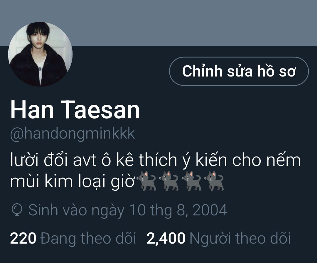317x263 pixels.
Task: Click the bio text mùi kim loại giờ
Action: click(72, 182)
